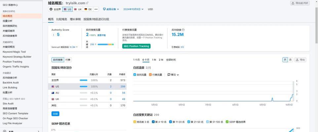Toggle 排名前 3 名 checkbox
This screenshot has height=132, width=318.
coord(135,122)
